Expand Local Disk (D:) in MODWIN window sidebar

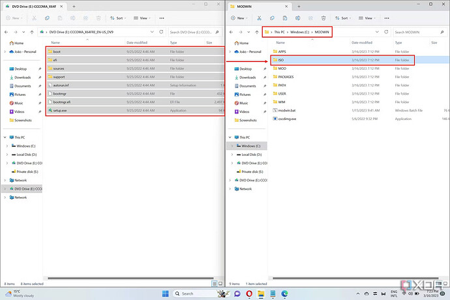[232, 155]
